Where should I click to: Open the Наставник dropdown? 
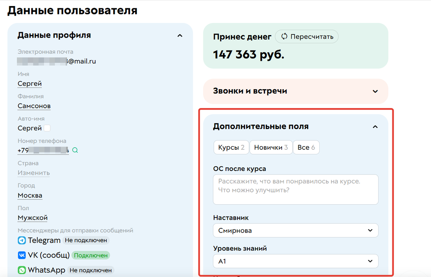[370, 230]
